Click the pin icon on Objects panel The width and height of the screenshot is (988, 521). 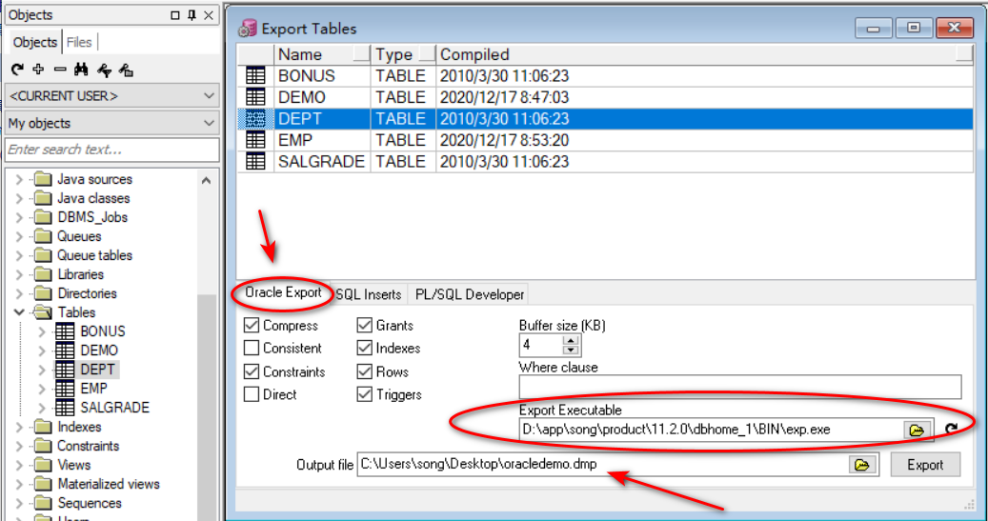click(x=192, y=15)
